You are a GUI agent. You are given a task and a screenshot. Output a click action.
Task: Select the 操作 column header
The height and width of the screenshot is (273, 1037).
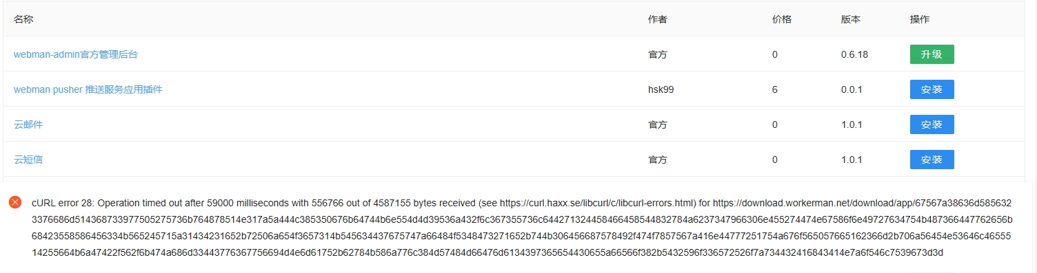click(x=920, y=19)
